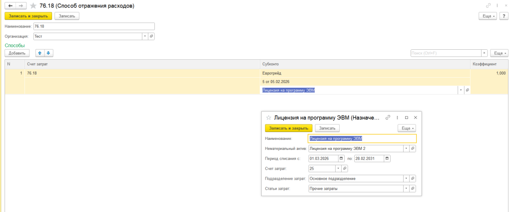The height and width of the screenshot is (212, 511).
Task: Click dialog Записать button
Action: (327, 128)
